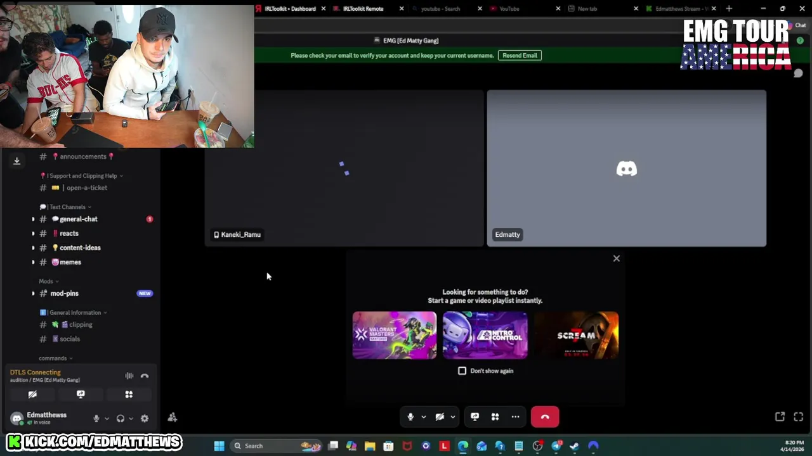This screenshot has height=456, width=812.
Task: Disconnect via voice panel phone icon
Action: 145,376
